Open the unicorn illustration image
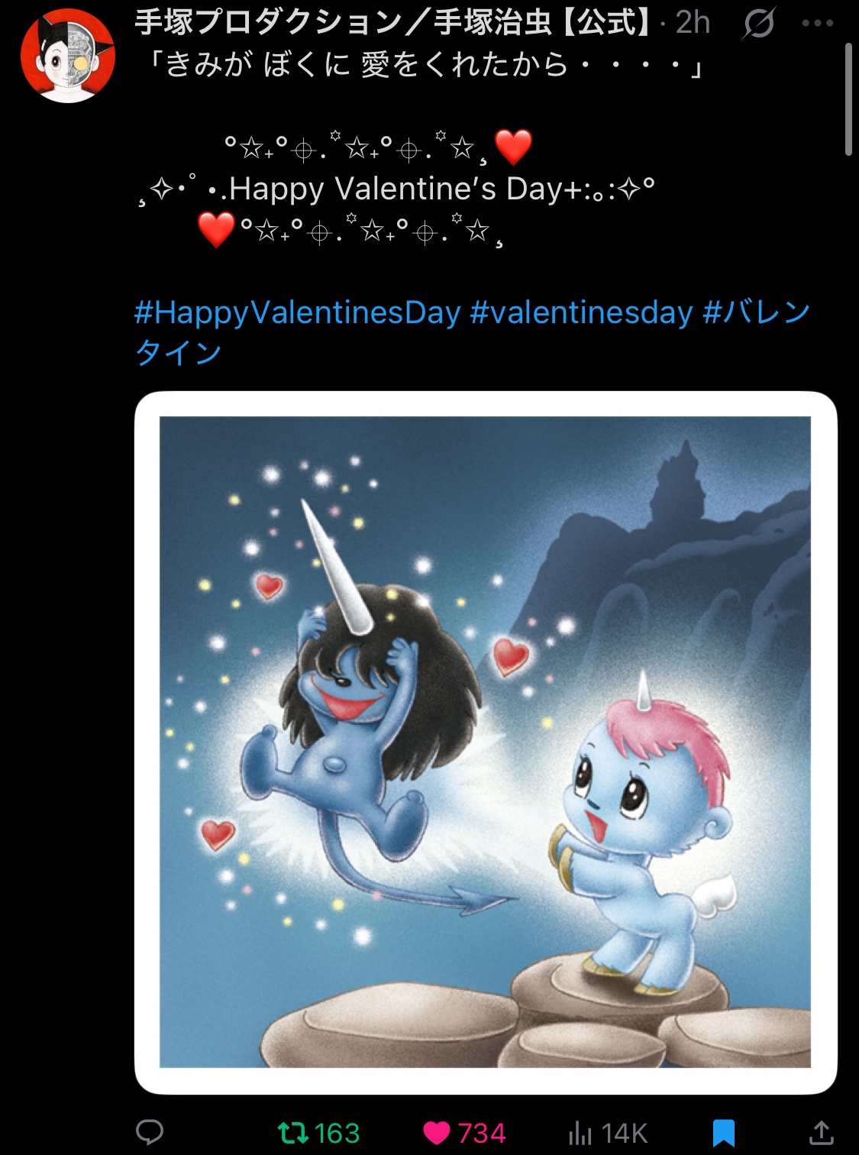 [486, 742]
